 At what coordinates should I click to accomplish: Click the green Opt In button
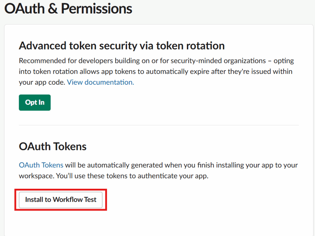point(35,103)
